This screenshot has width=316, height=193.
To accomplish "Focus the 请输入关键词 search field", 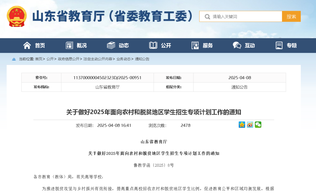I will [241, 16].
